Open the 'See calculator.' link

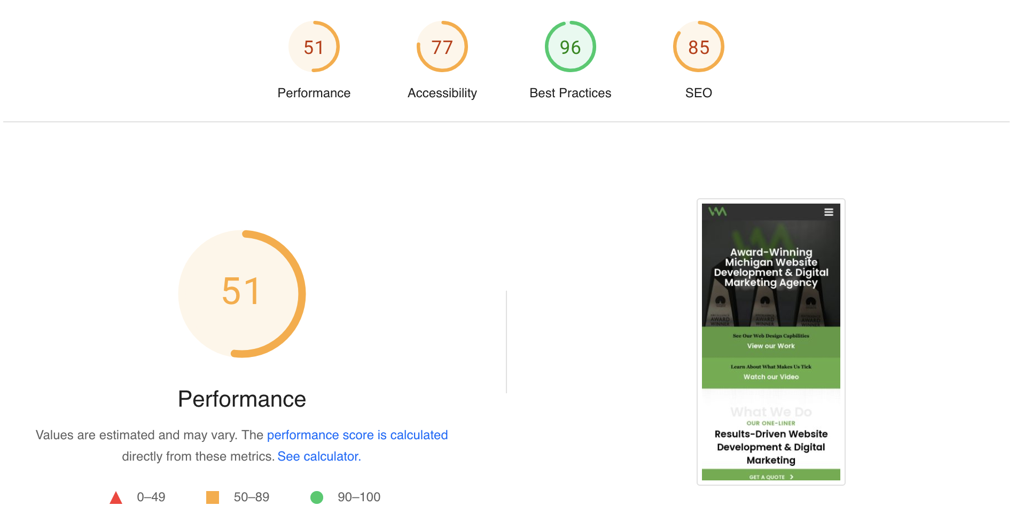coord(319,456)
